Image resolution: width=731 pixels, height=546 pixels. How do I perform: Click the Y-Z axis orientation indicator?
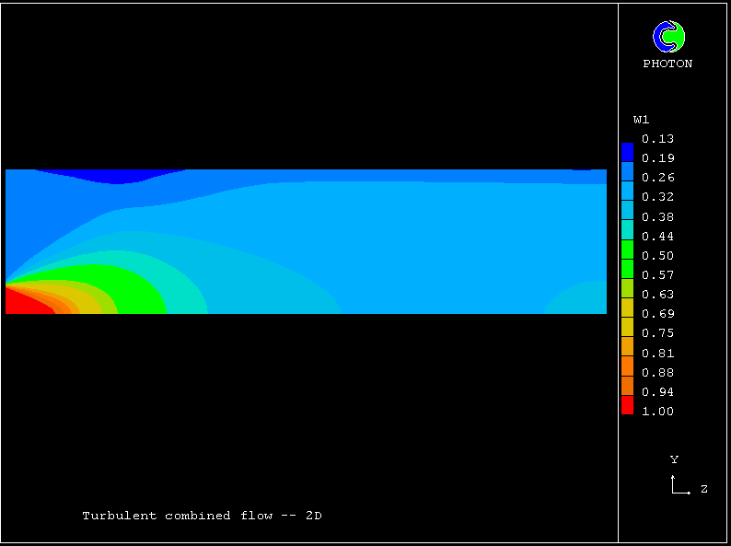point(682,483)
